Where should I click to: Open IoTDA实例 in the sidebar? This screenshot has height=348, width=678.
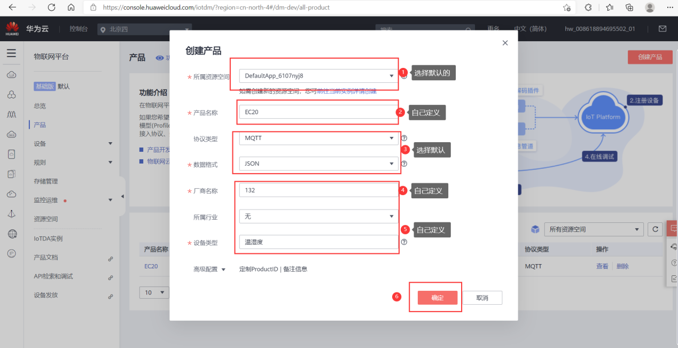pos(48,238)
